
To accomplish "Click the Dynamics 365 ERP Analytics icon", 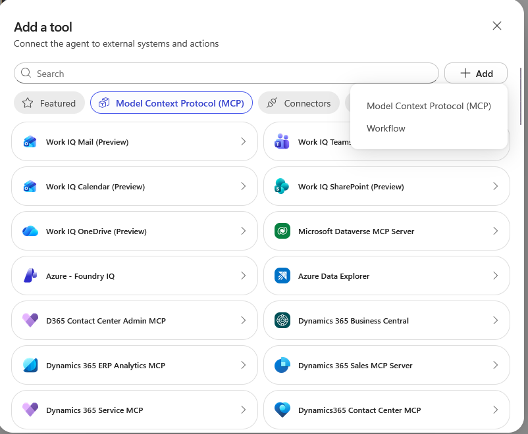I will 30,366.
